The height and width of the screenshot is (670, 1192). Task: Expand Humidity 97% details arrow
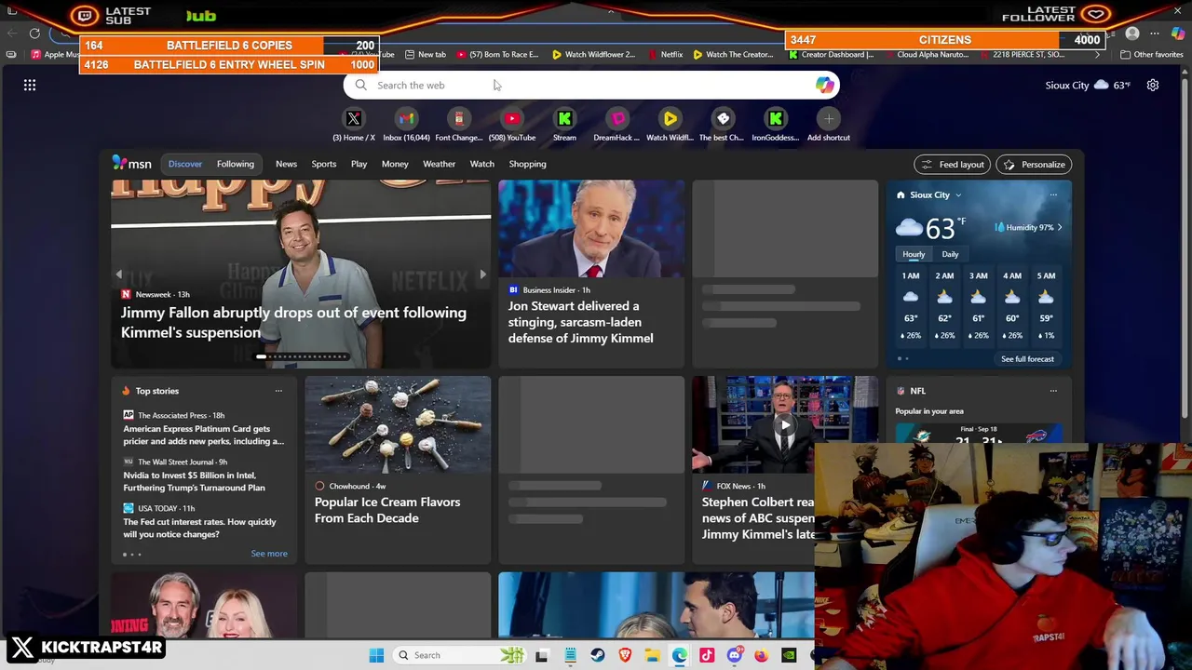click(1060, 227)
